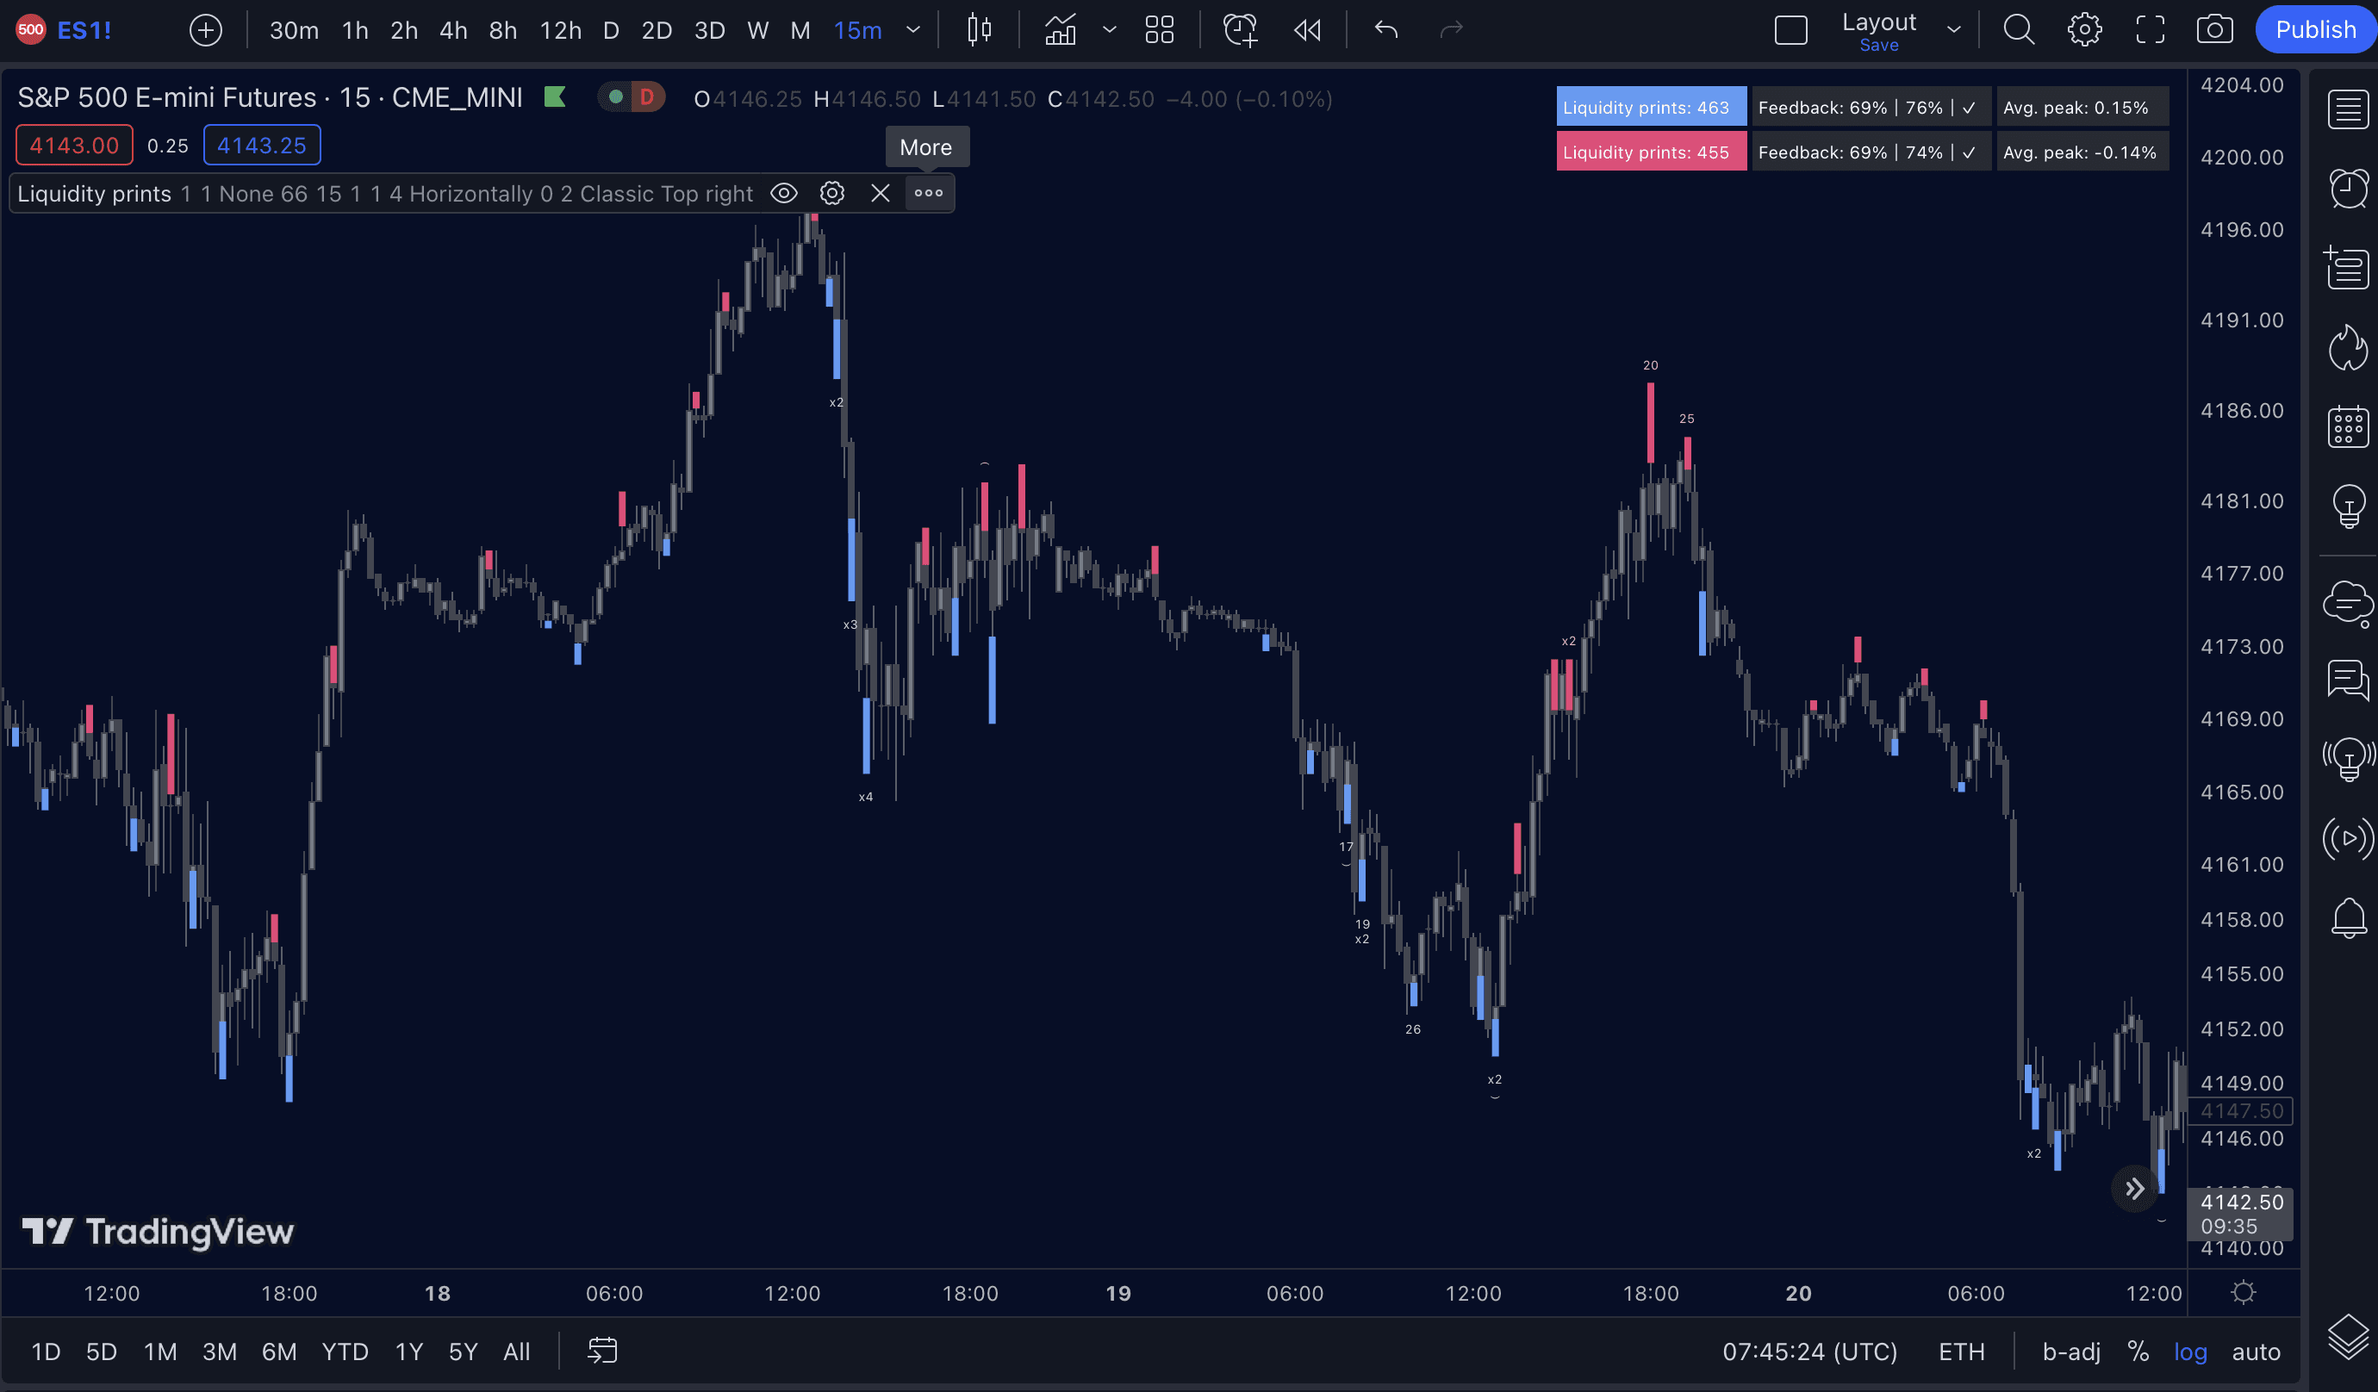
Task: Hide Liquidity prints indicator with eye
Action: (783, 194)
